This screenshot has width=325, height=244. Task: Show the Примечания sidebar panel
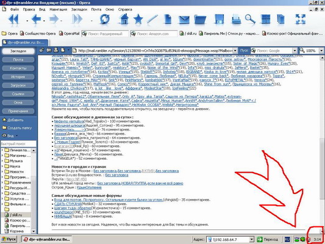click(x=18, y=111)
